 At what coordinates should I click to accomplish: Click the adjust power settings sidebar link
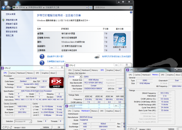pyautogui.click(x=12, y=28)
